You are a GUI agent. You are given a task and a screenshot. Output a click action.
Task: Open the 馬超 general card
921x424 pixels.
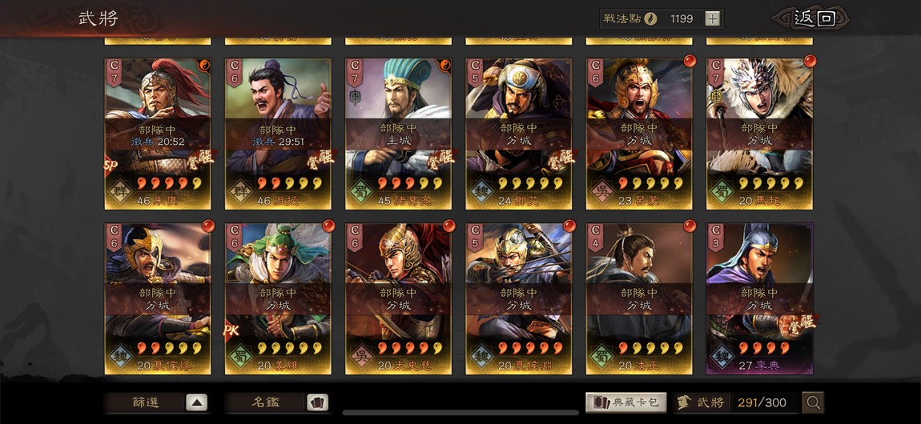click(759, 134)
